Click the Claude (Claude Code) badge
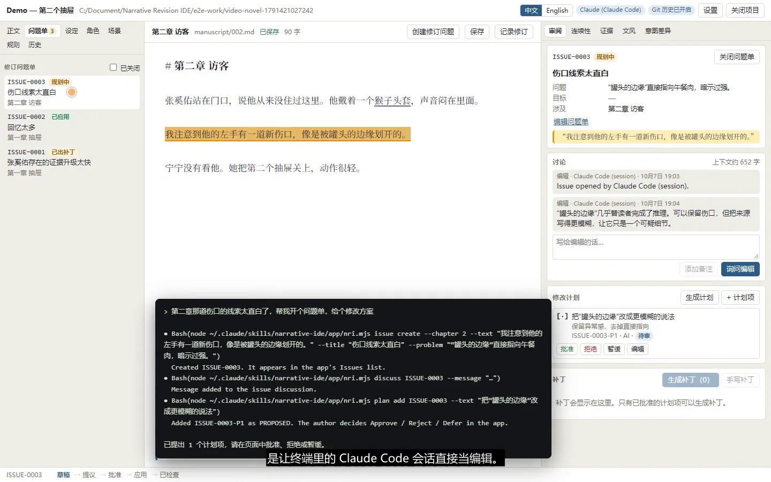 [610, 10]
